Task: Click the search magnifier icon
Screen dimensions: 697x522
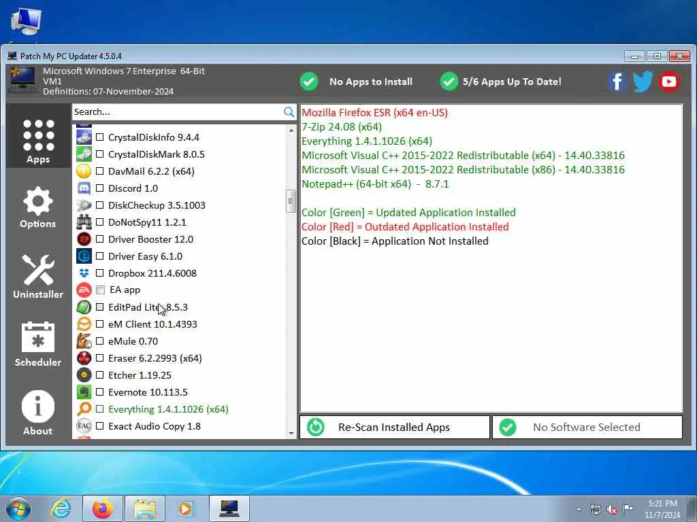Action: tap(289, 112)
